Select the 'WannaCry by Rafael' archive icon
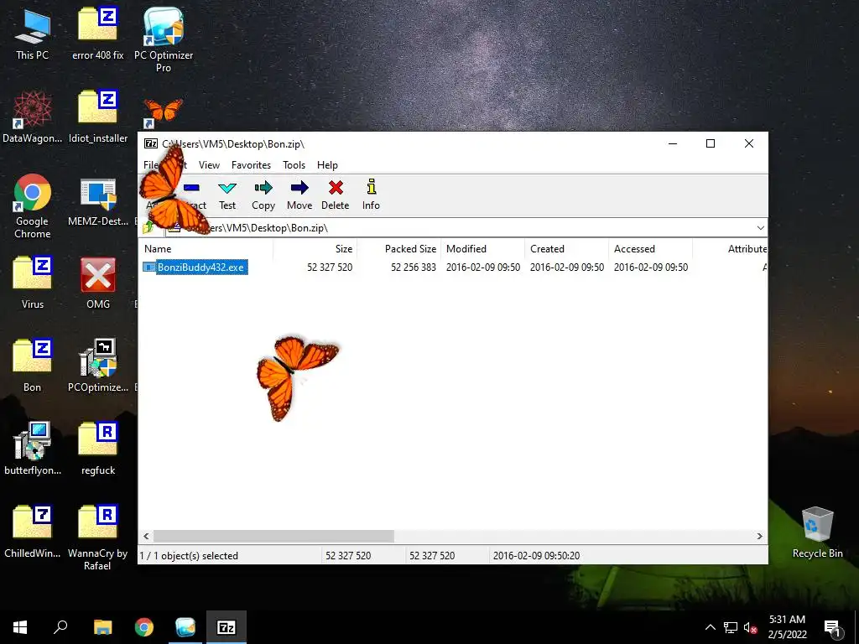The width and height of the screenshot is (859, 644). (x=97, y=538)
